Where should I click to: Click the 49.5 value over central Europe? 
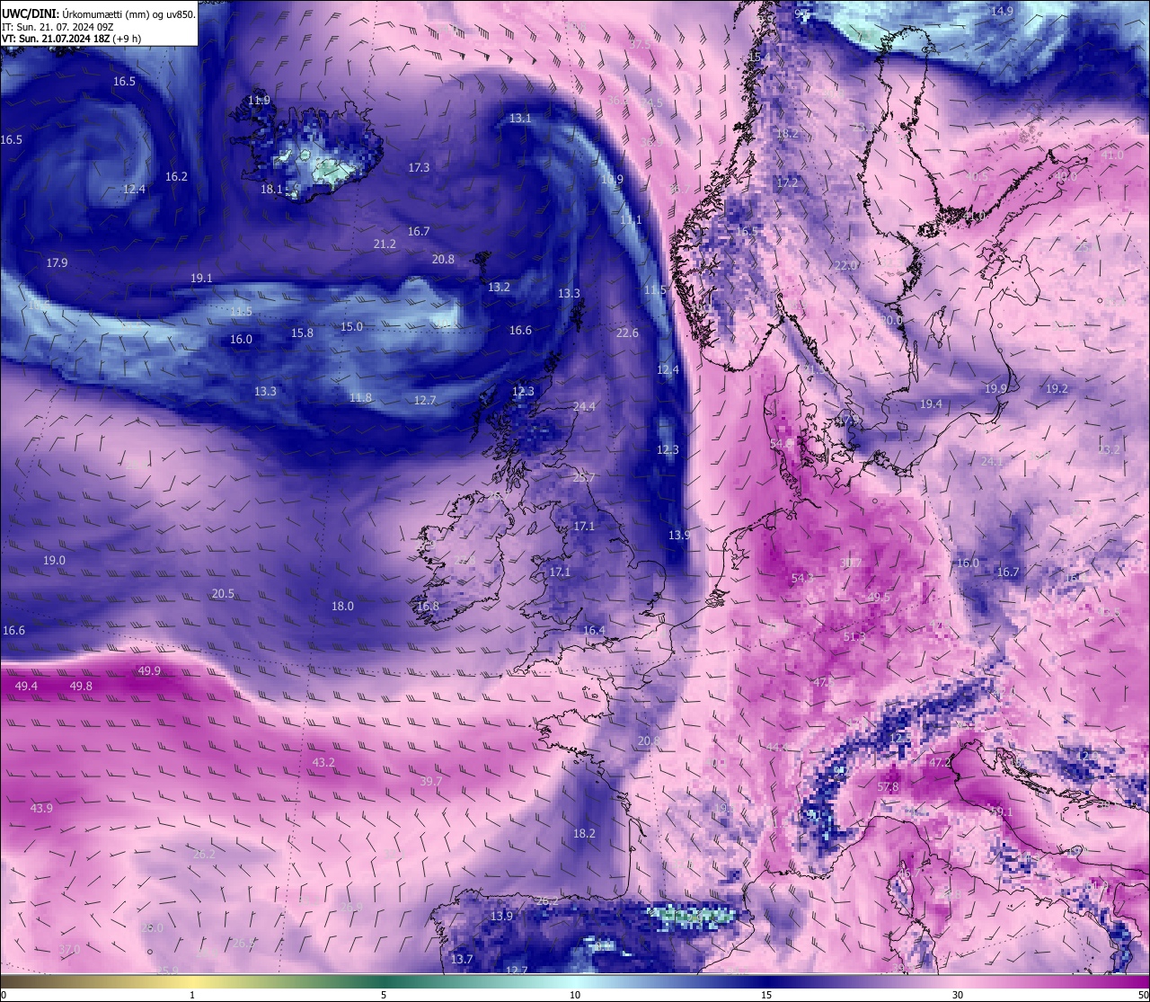coord(879,598)
